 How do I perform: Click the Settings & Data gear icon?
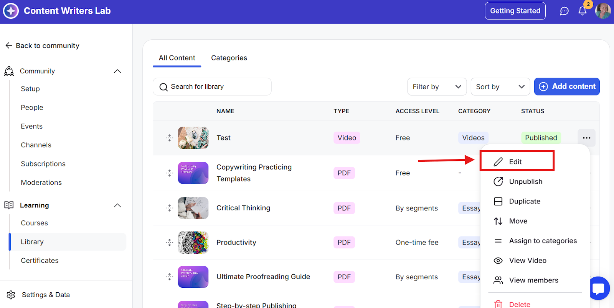[x=11, y=295]
